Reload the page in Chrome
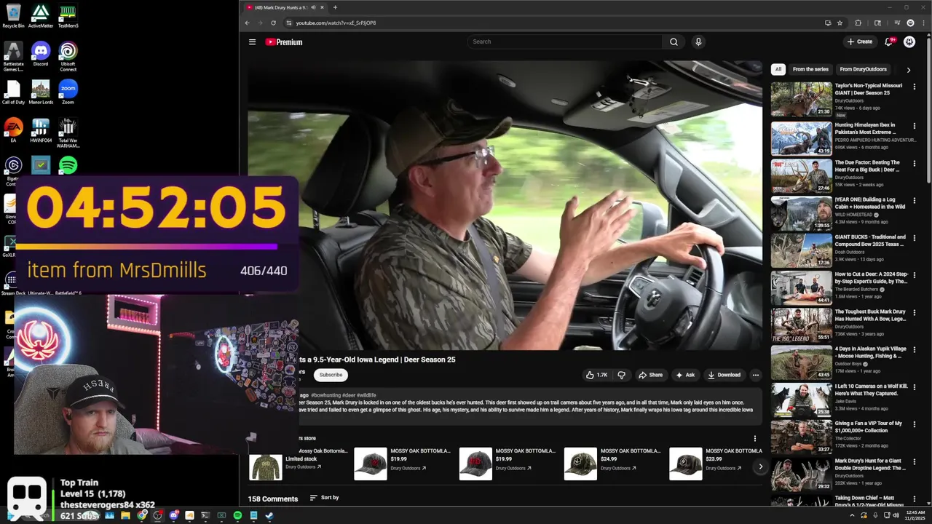The width and height of the screenshot is (932, 524). point(273,23)
